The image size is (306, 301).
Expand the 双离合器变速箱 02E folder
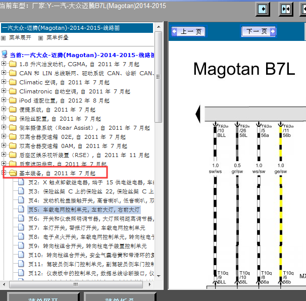[x=4, y=136]
